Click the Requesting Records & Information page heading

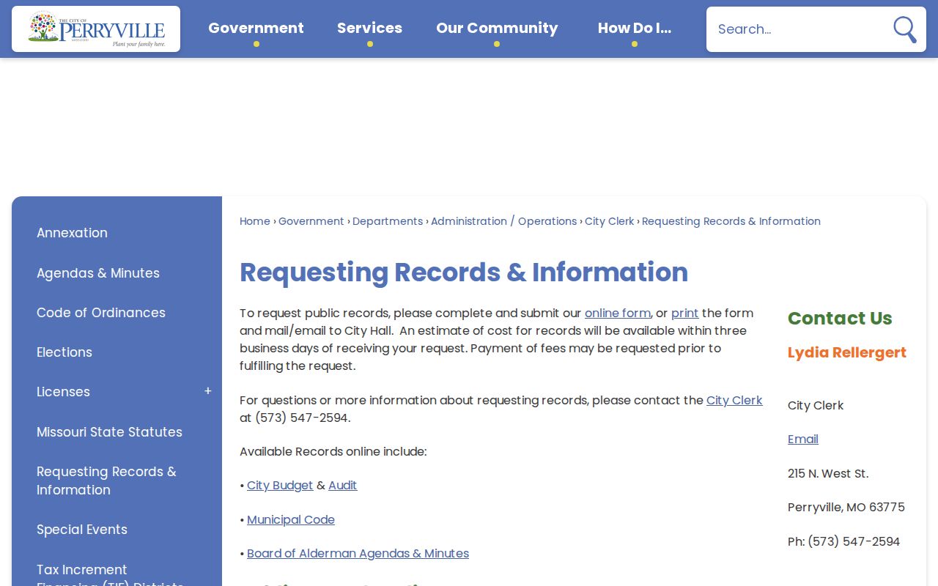(464, 272)
